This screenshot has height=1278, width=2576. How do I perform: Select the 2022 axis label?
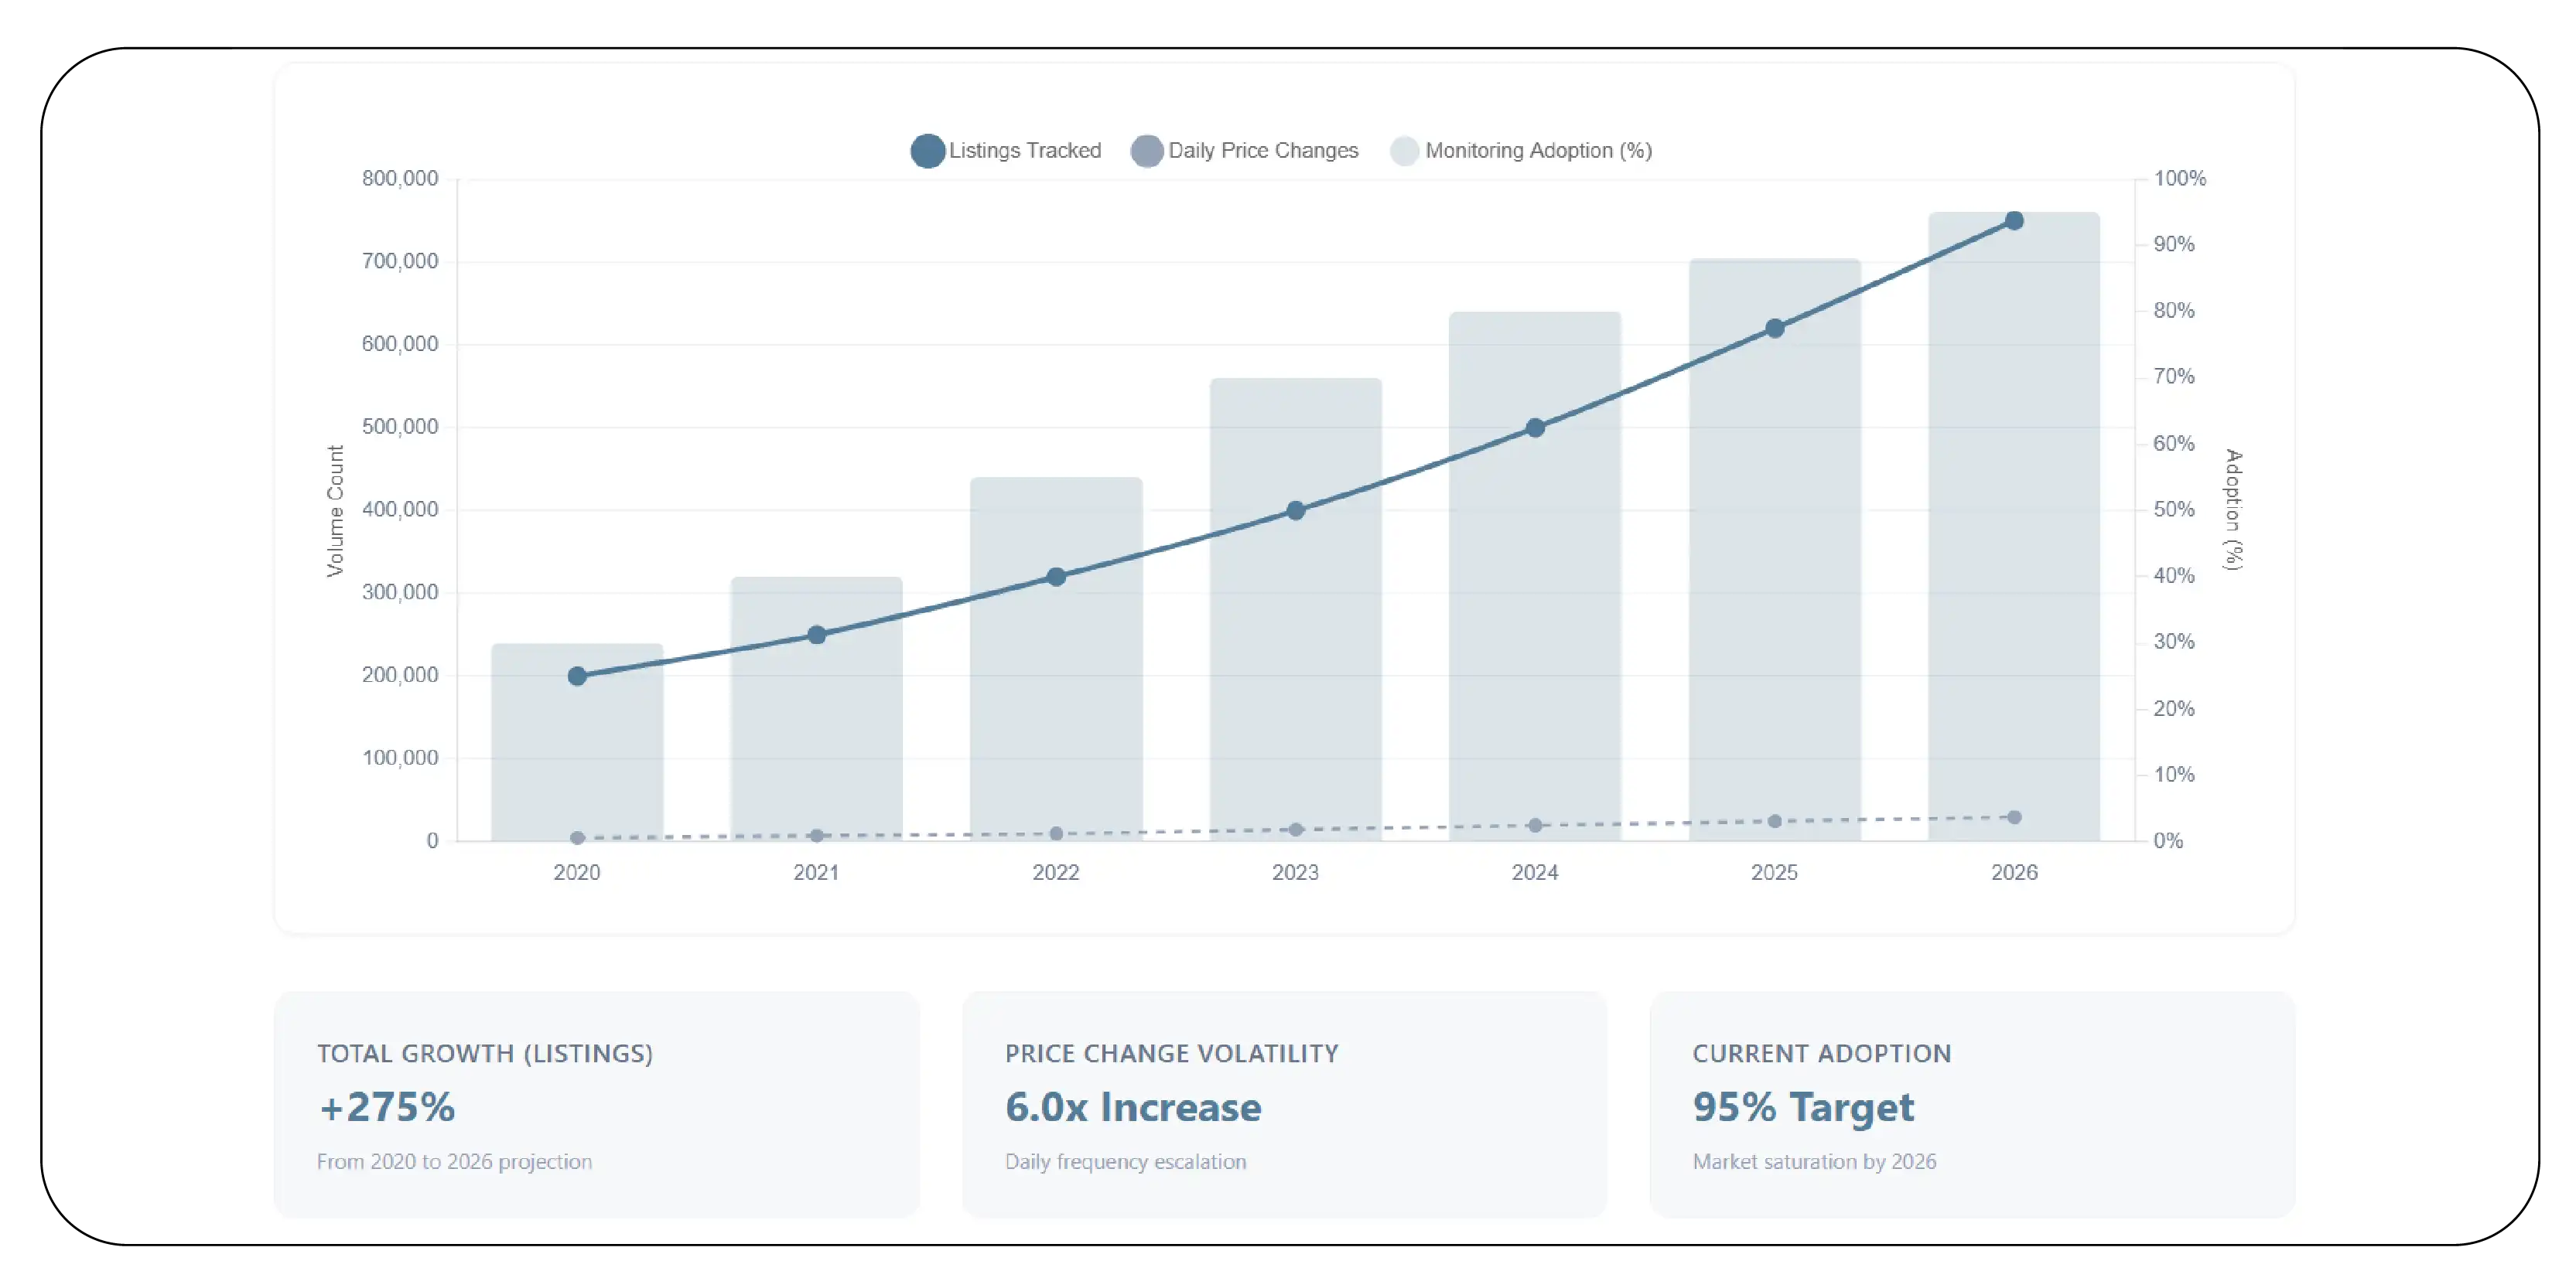pyautogui.click(x=1056, y=872)
